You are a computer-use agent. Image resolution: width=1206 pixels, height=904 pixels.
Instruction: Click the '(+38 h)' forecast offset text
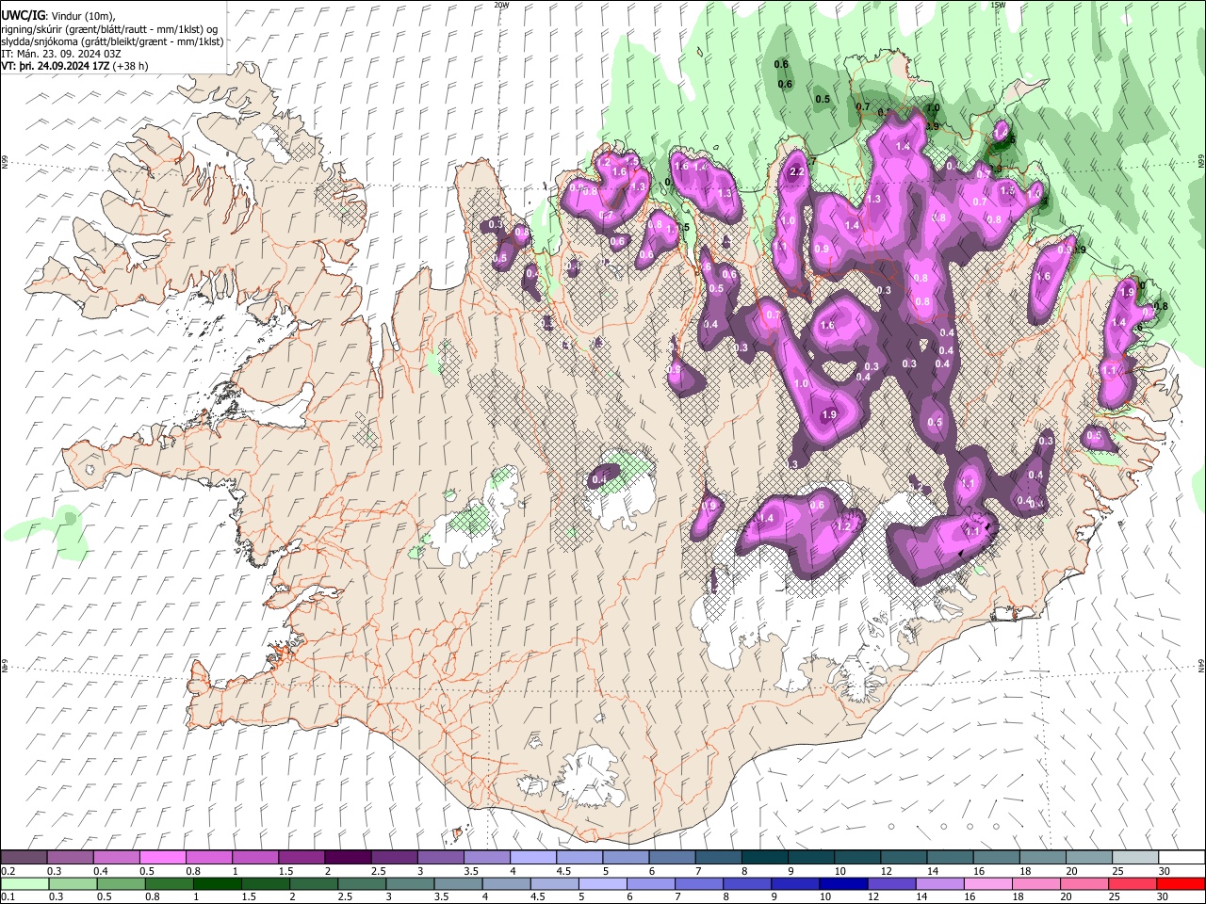(x=129, y=66)
